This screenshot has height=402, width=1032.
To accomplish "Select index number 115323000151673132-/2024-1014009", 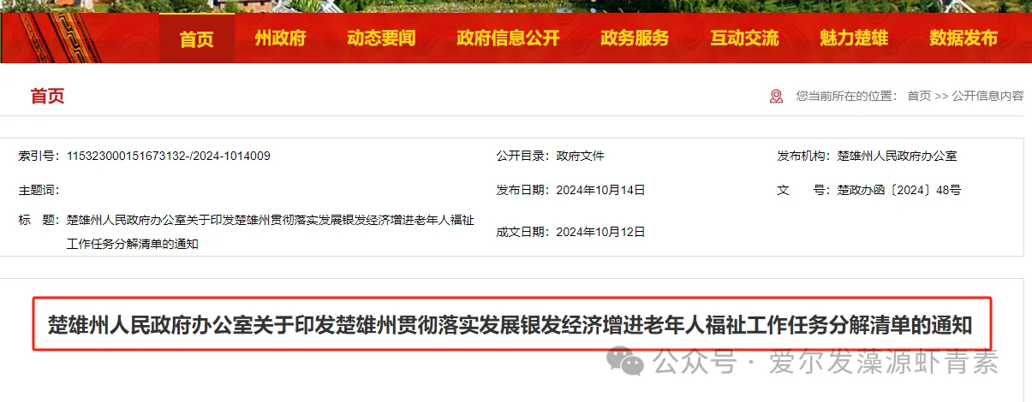I will [x=168, y=156].
